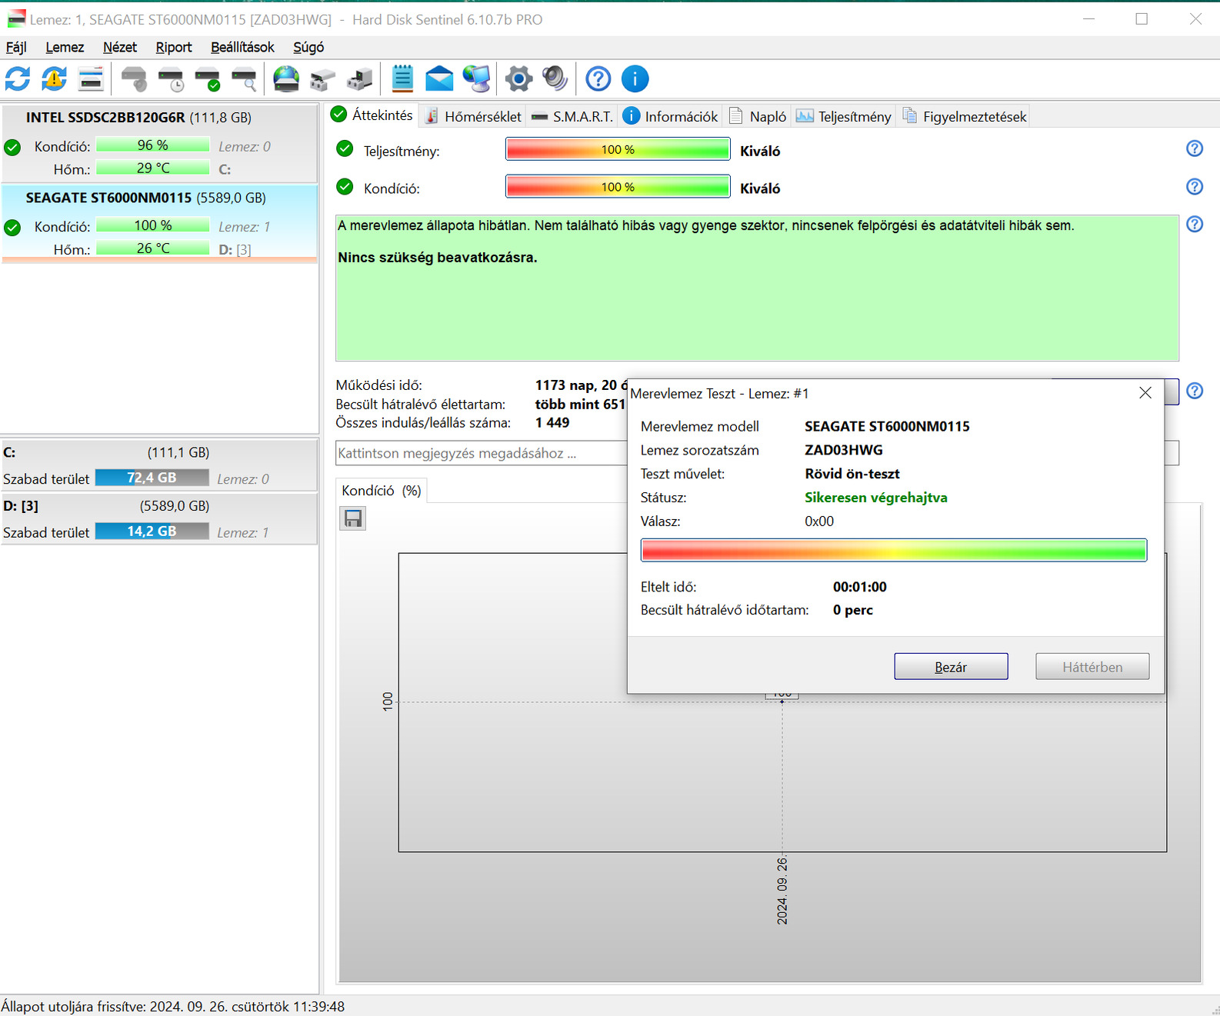Image resolution: width=1220 pixels, height=1016 pixels.
Task: Click the help icon beside Kondíció rating
Action: [x=1194, y=186]
